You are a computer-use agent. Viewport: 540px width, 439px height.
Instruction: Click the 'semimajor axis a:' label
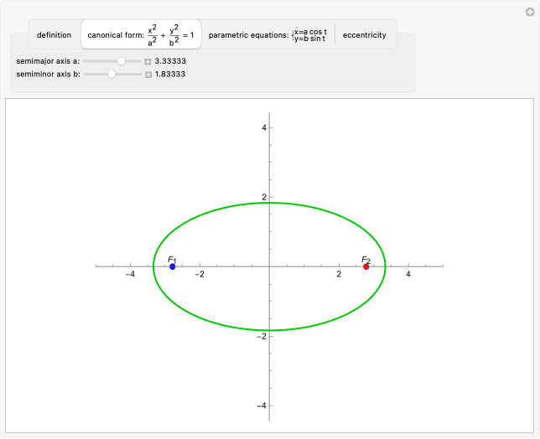(48, 61)
